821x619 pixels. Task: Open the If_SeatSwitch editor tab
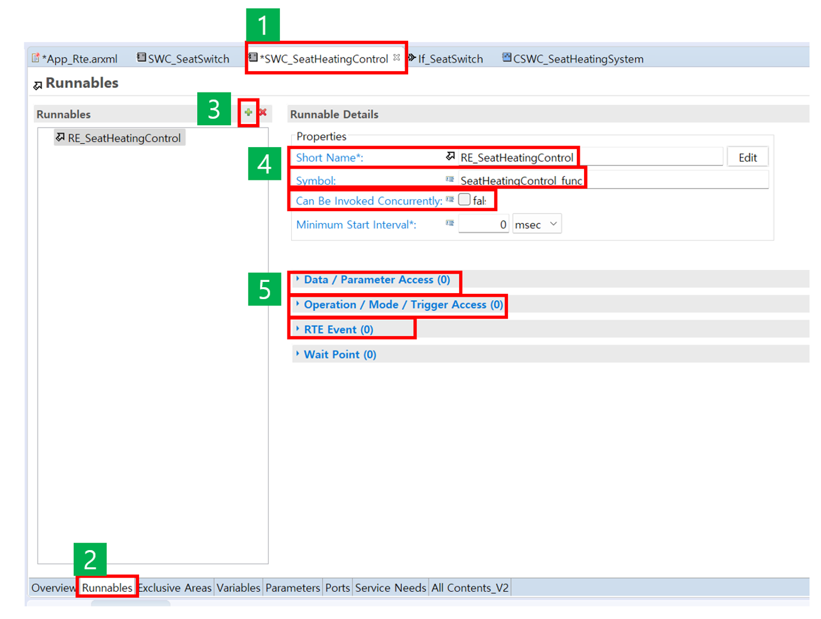coord(450,59)
